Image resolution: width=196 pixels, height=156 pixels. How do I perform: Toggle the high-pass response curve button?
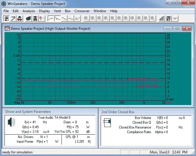coord(51,19)
